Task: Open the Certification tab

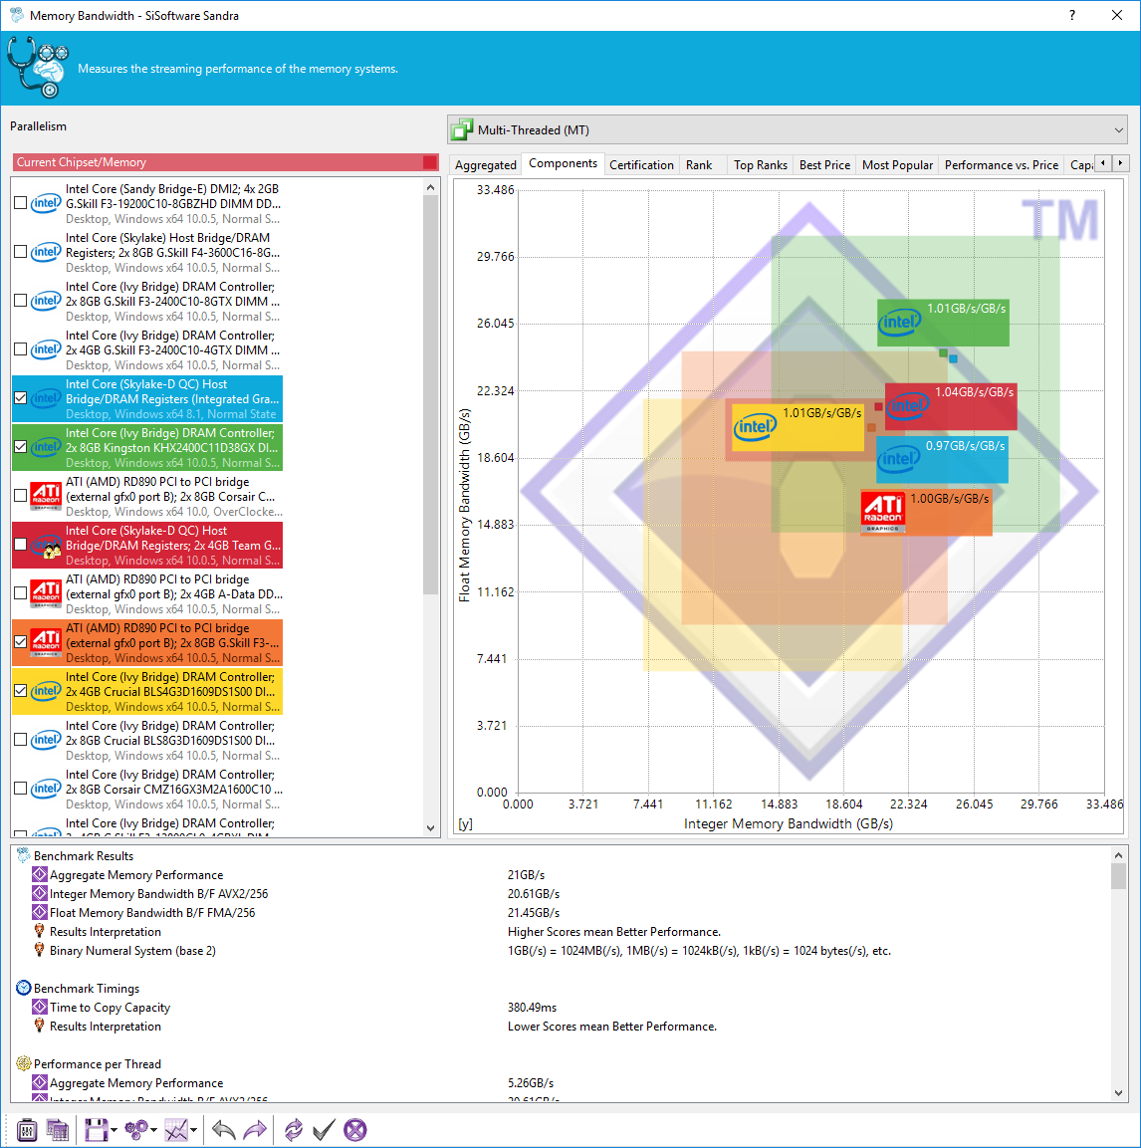Action: coord(641,164)
